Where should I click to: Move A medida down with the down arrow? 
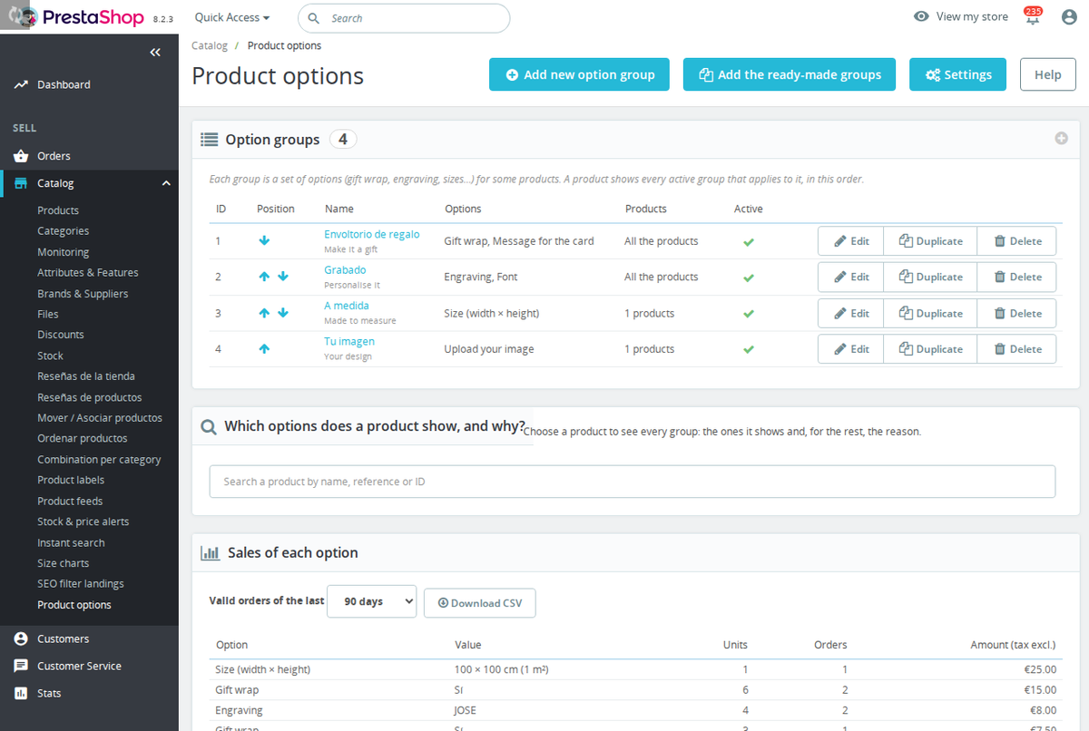(x=282, y=313)
